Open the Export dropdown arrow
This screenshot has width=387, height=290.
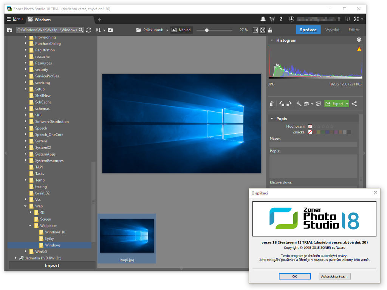(x=347, y=104)
